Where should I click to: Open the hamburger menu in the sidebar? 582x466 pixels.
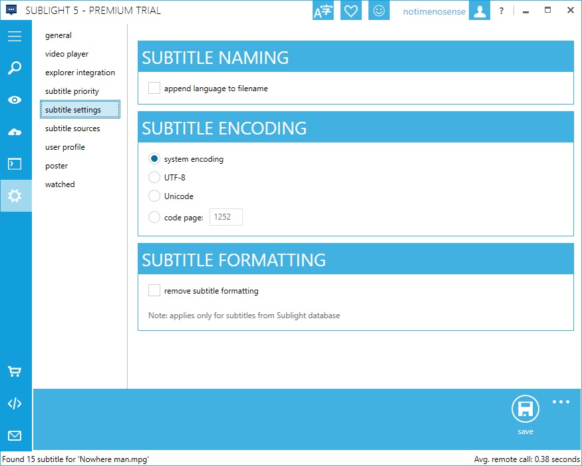point(15,36)
